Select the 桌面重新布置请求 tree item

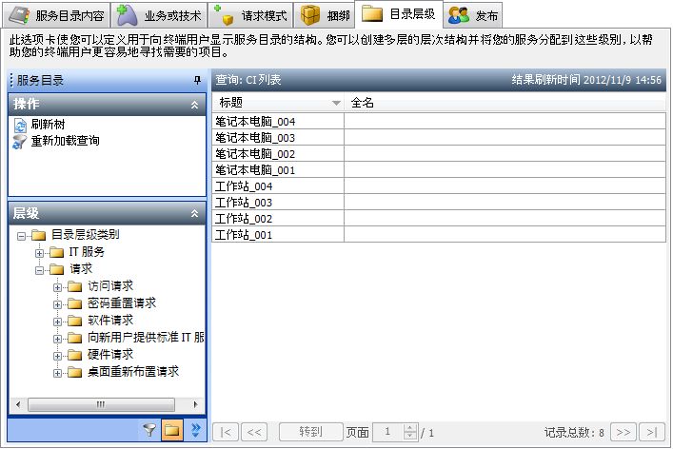tap(133, 372)
